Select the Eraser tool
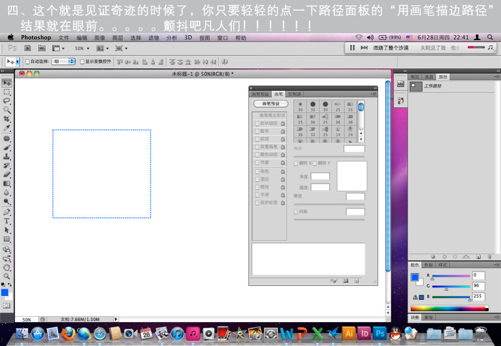The width and height of the screenshot is (501, 346). (7, 174)
